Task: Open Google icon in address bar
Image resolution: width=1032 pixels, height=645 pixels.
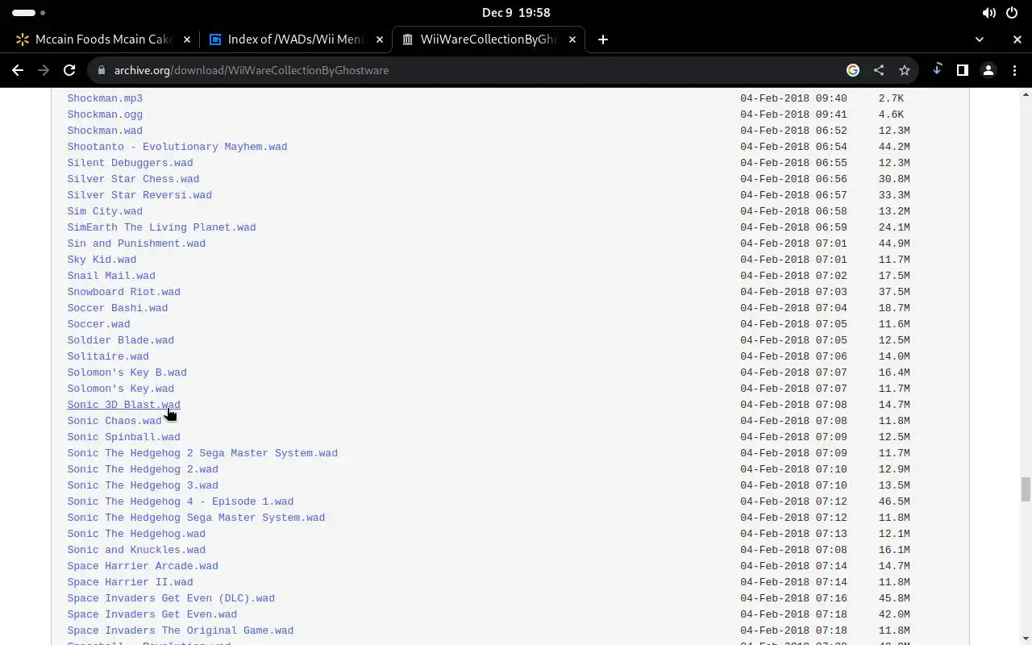Action: [853, 70]
